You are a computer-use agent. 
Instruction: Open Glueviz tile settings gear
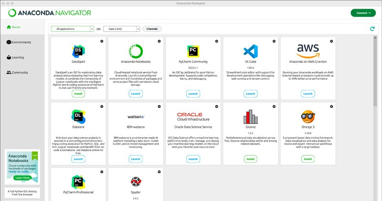pos(274,107)
